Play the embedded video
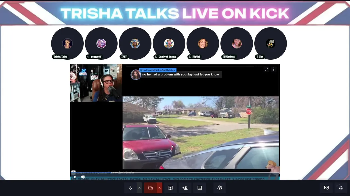 coord(75,177)
